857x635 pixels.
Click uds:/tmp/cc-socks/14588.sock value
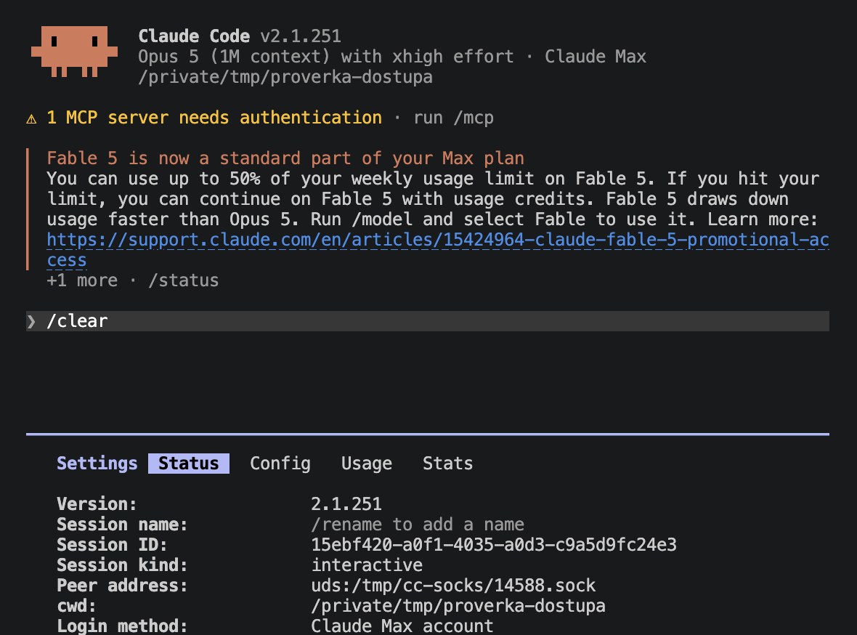click(453, 585)
